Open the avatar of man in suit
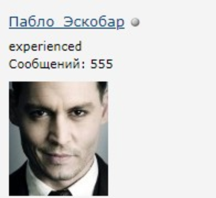Viewport: 216px width, 198px height. coord(59,138)
